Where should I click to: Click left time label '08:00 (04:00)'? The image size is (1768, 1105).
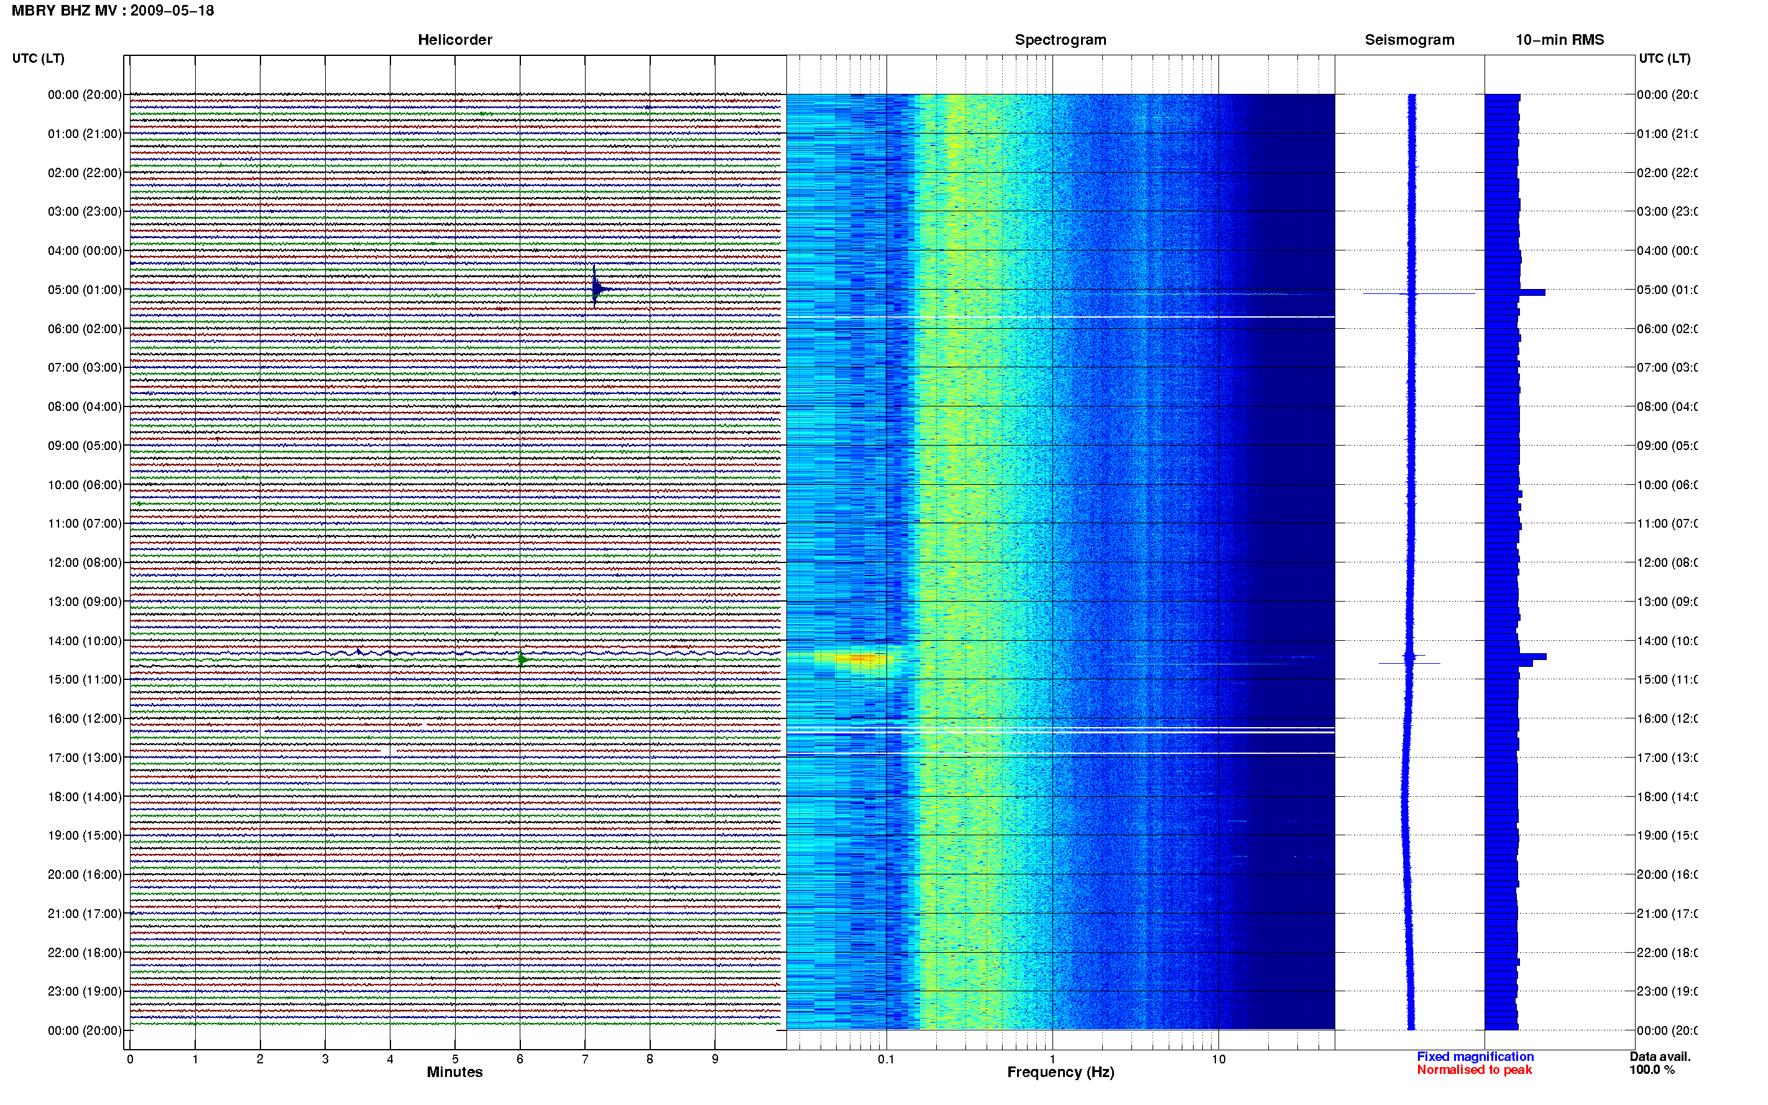click(x=85, y=406)
